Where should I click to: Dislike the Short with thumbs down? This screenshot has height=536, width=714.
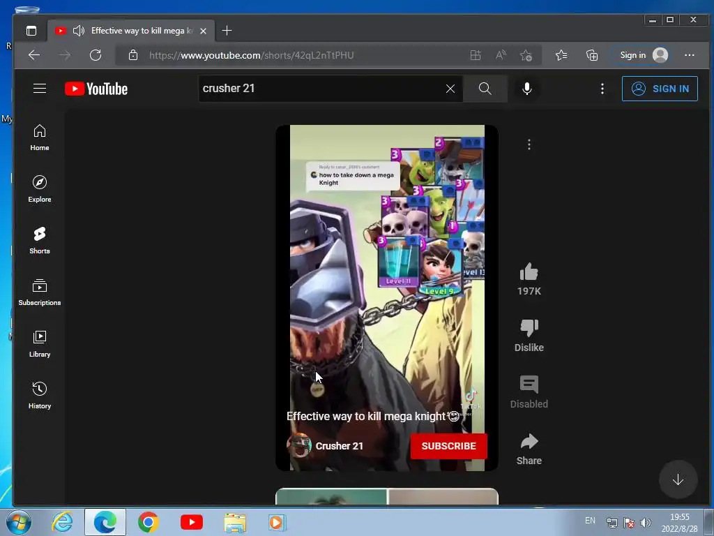[x=529, y=328]
